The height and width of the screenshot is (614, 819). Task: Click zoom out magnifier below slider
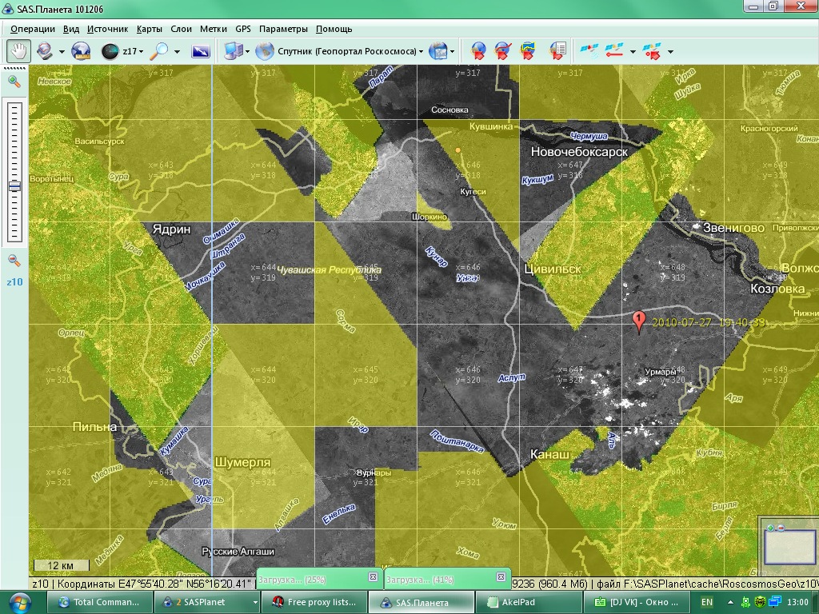tap(14, 260)
